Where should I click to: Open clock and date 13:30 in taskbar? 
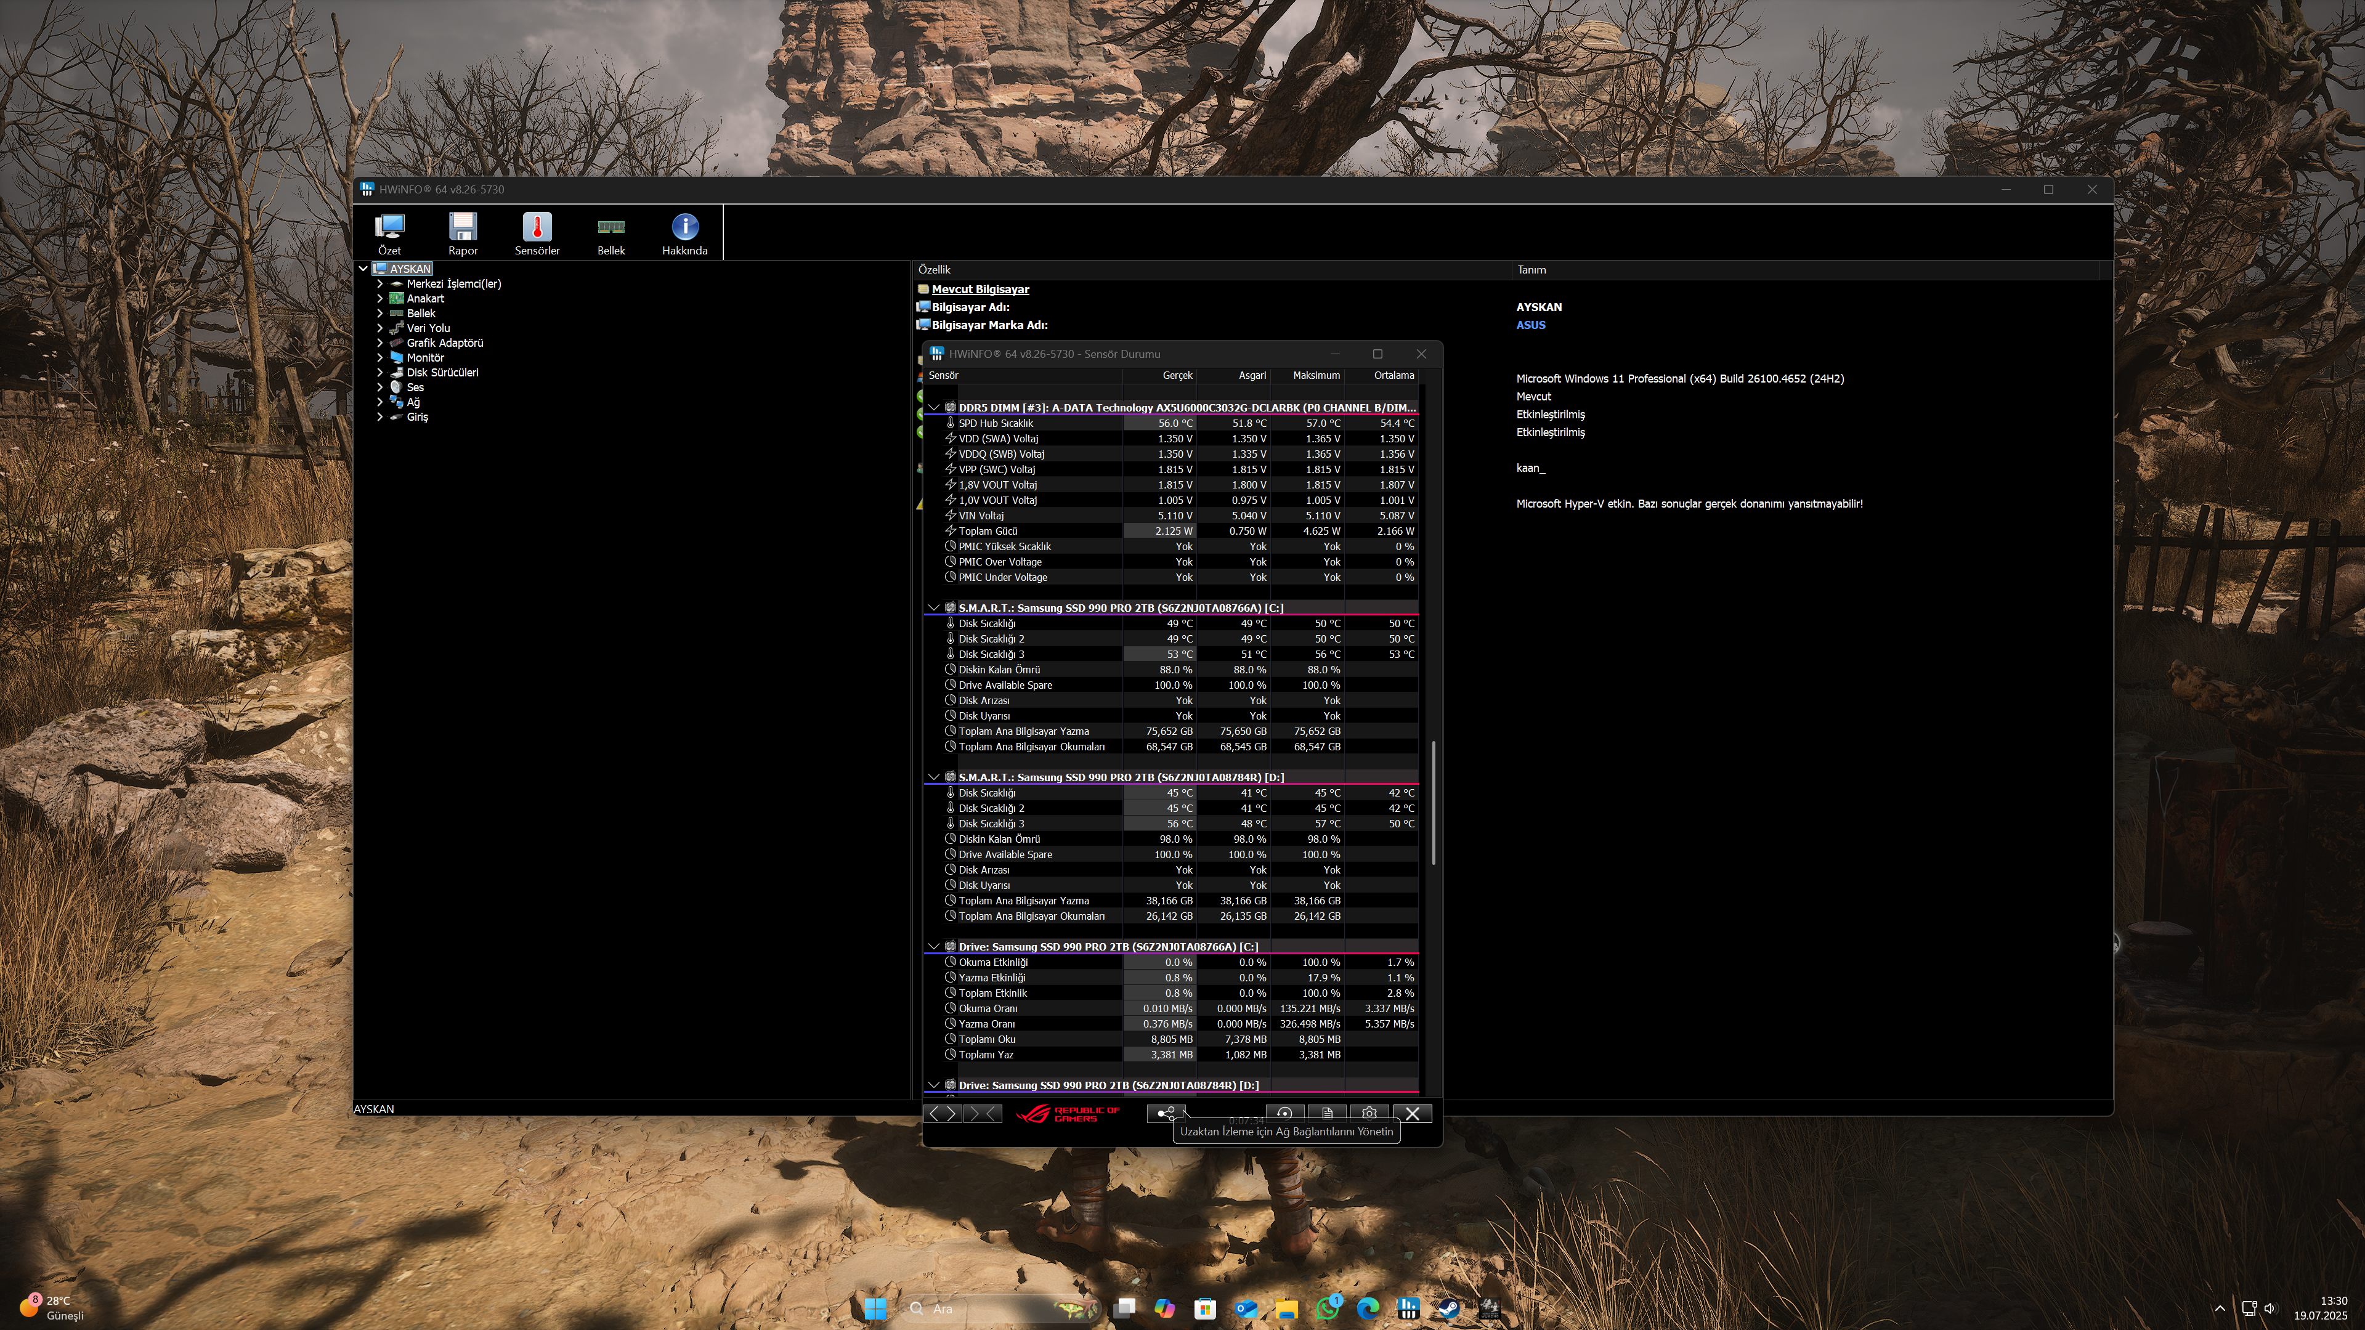[x=2320, y=1308]
